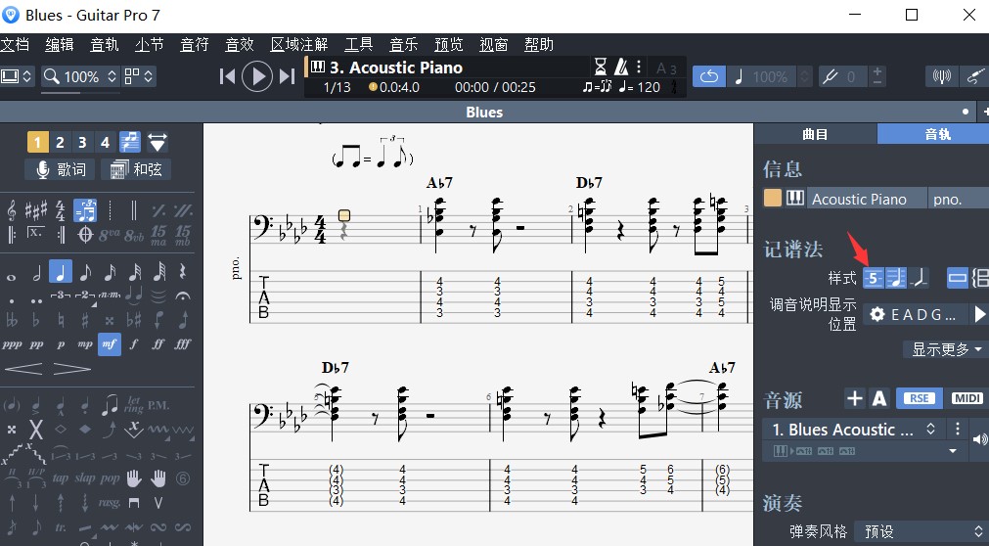
Task: Open the screen layout mode dropdown
Action: coord(17,76)
